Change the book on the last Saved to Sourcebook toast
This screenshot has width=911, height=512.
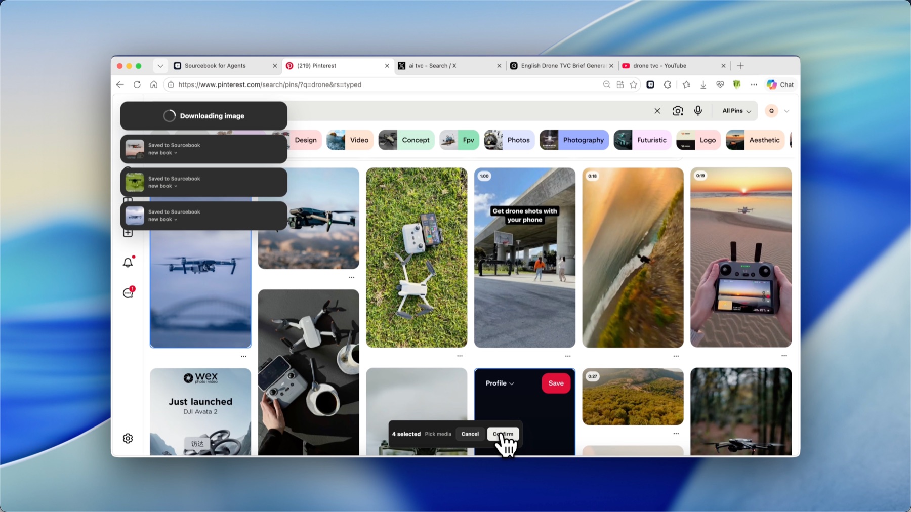(x=162, y=220)
